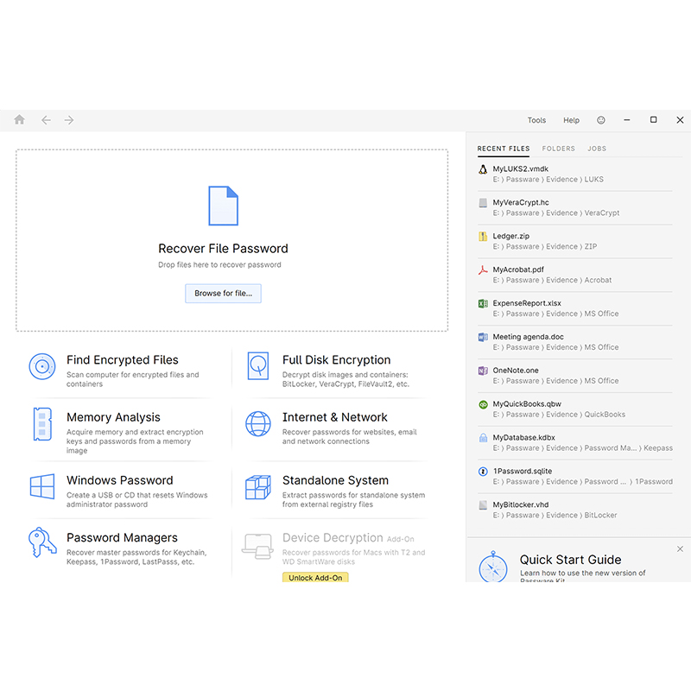Image resolution: width=691 pixels, height=691 pixels.
Task: Click the LUKS evidence path under MyLUKS2.vmdk
Action: (548, 180)
